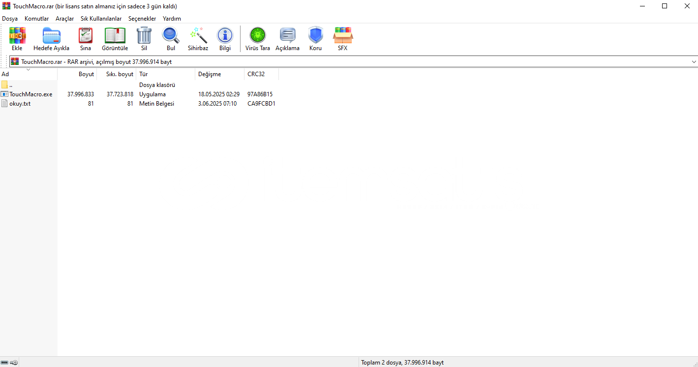
Task: Close the WinRAR window
Action: tap(687, 6)
